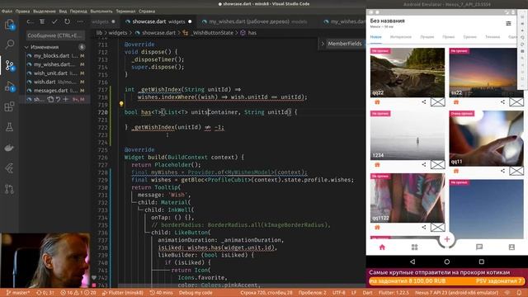The image size is (528, 297).
Task: Tap Android recents square button
Action: tap(482, 262)
